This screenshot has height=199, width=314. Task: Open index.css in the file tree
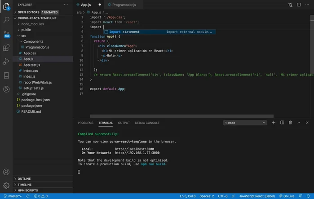[43, 71]
